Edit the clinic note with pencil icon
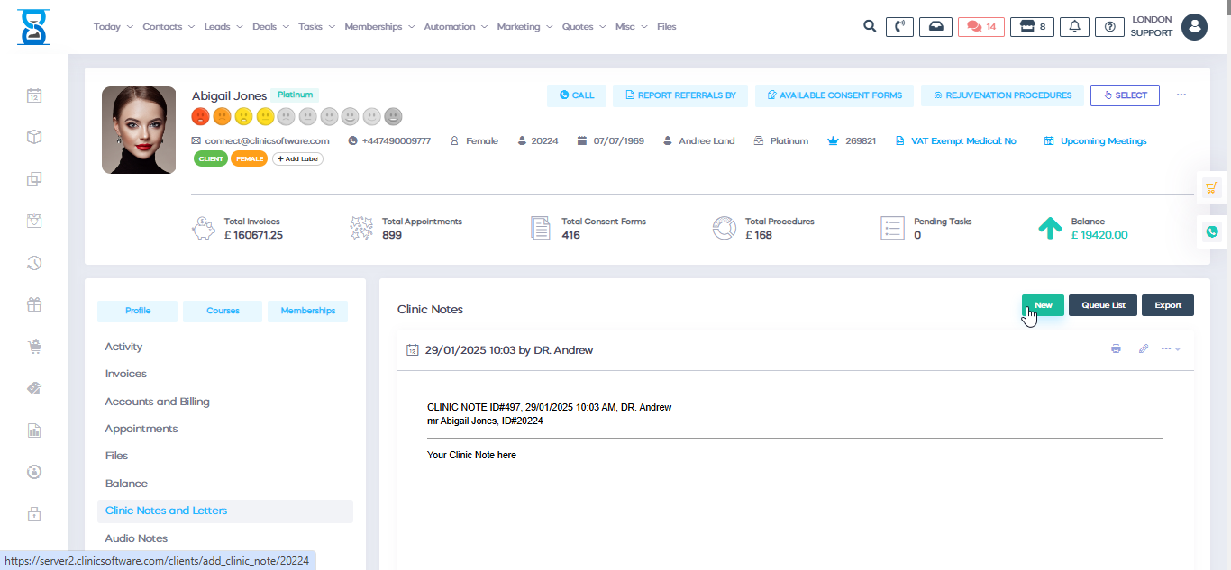 (x=1144, y=348)
